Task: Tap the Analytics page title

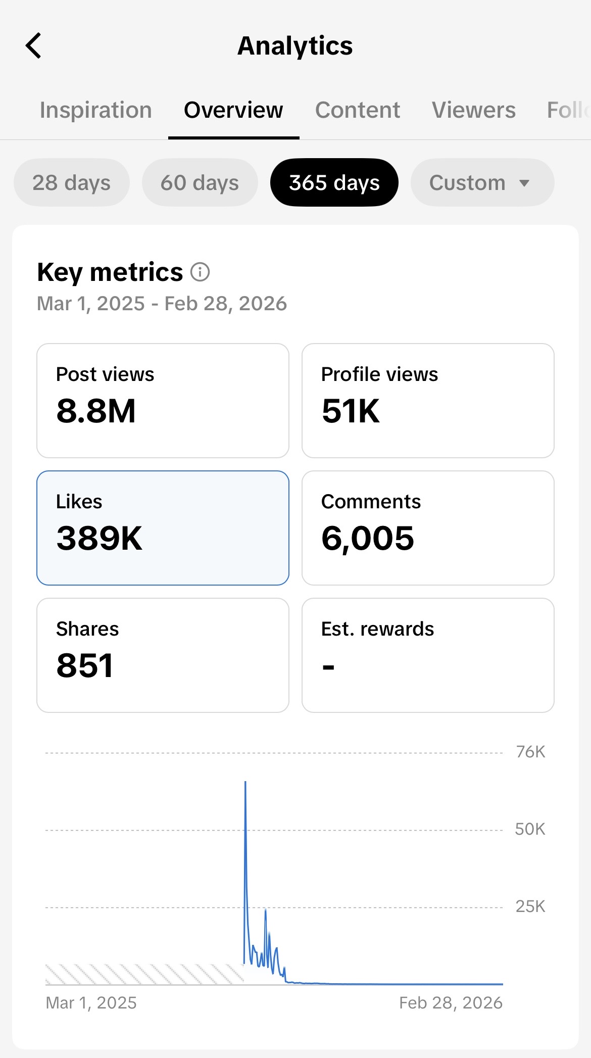Action: point(295,46)
